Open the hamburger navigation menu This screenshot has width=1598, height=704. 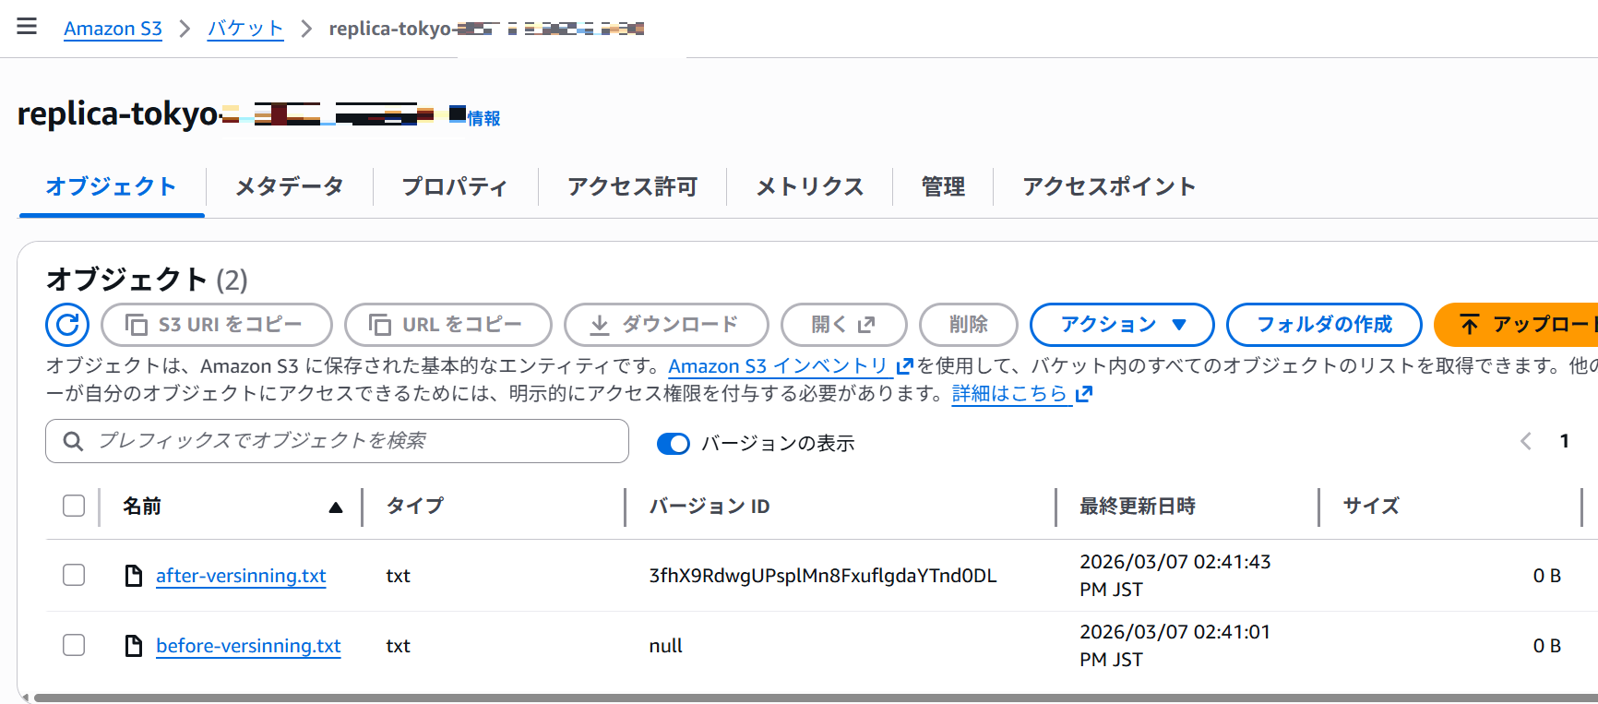pos(27,27)
